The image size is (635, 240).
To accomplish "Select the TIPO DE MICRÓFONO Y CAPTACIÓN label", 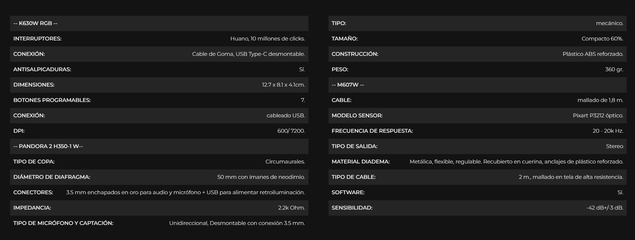I will (63, 223).
